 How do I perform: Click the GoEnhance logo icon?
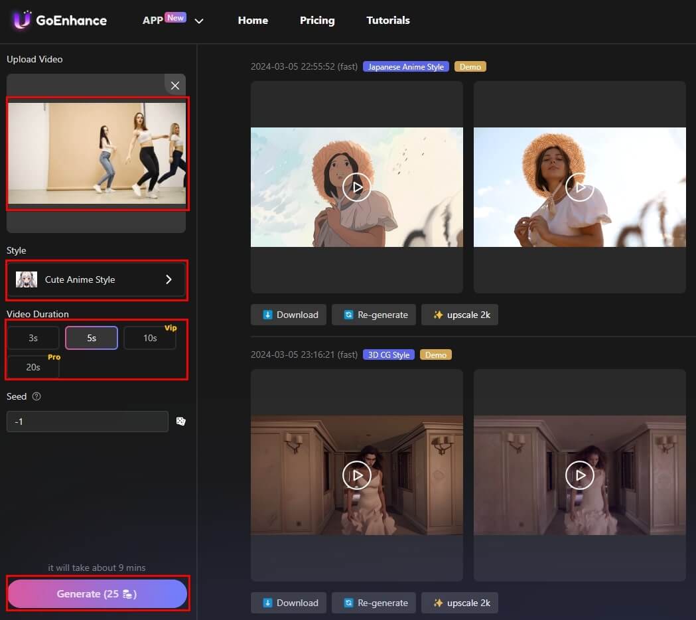pos(22,20)
